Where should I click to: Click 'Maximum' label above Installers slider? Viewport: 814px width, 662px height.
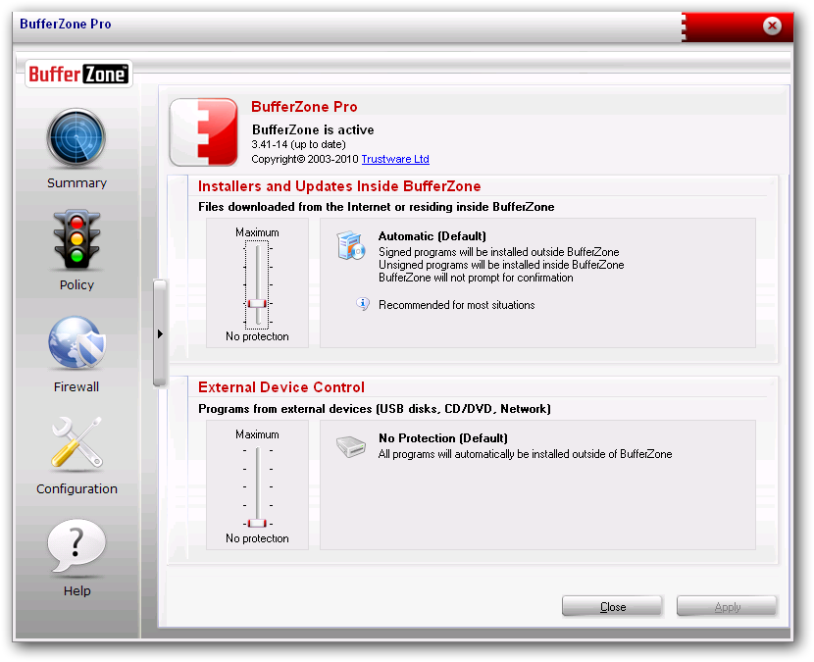[x=257, y=232]
